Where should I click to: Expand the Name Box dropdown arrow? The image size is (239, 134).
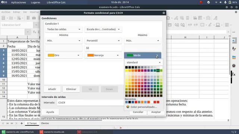[x=28, y=32]
